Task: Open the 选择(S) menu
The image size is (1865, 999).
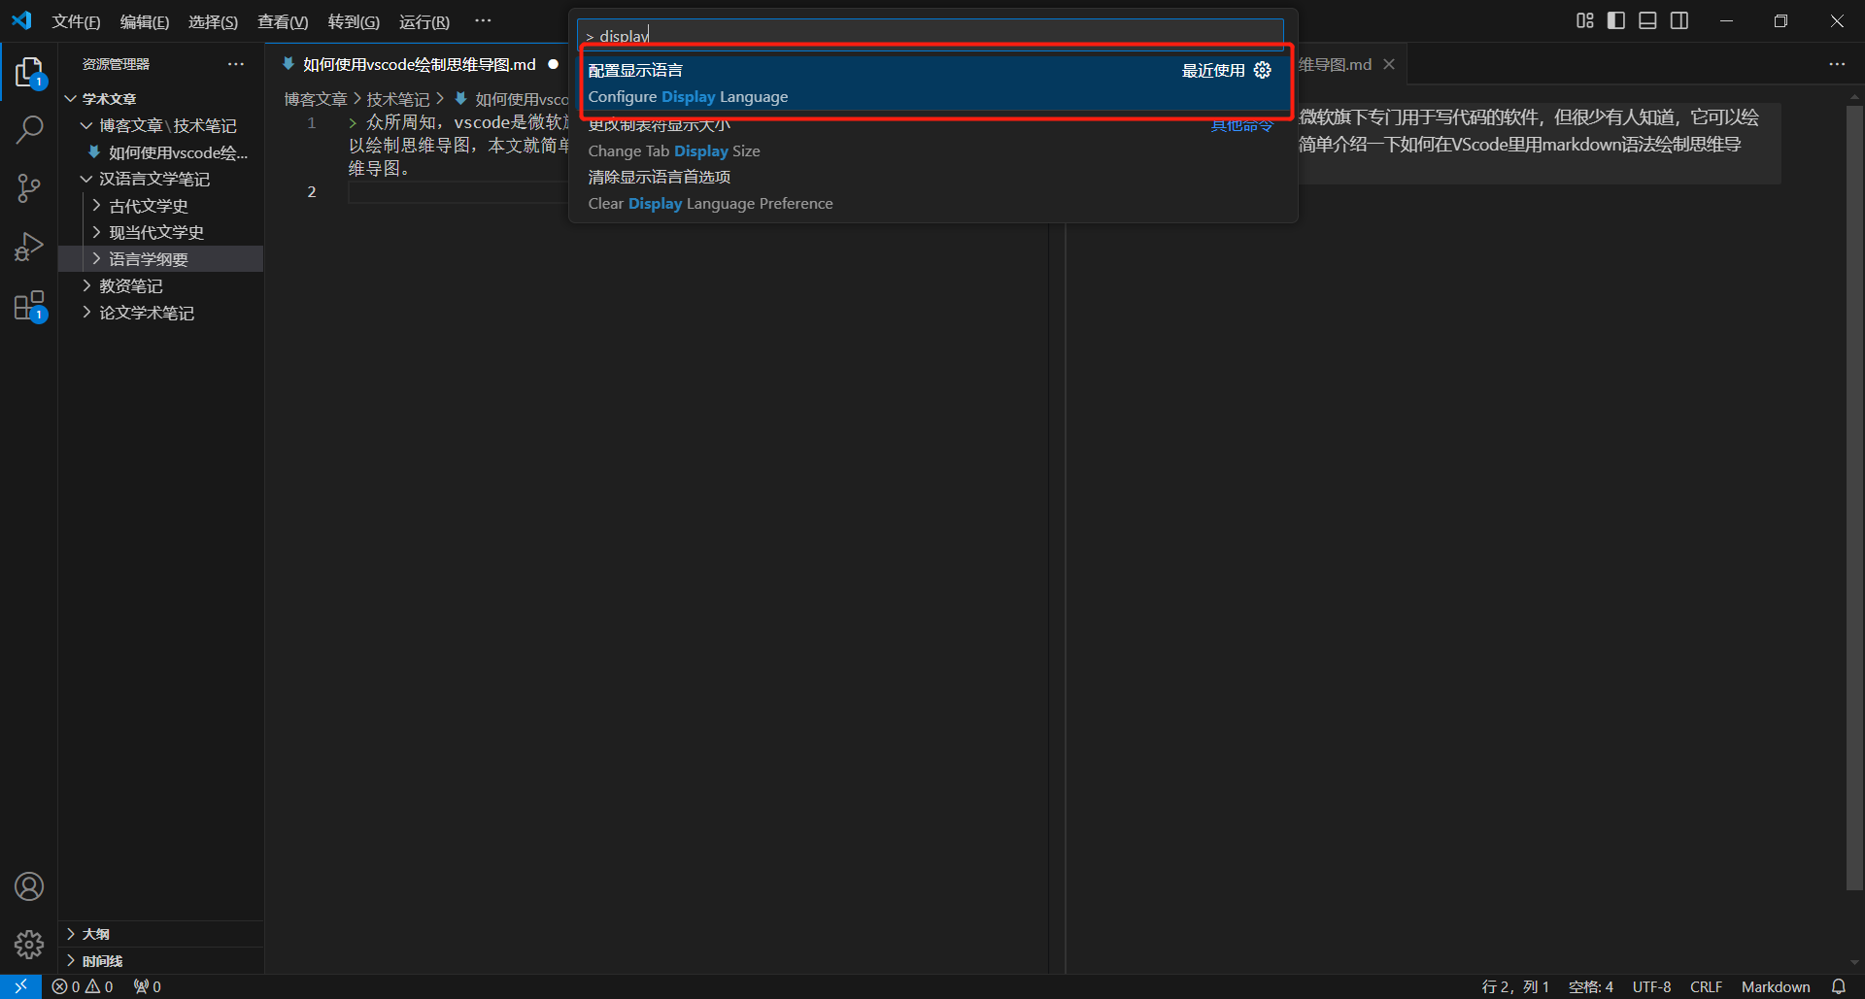Action: point(213,21)
